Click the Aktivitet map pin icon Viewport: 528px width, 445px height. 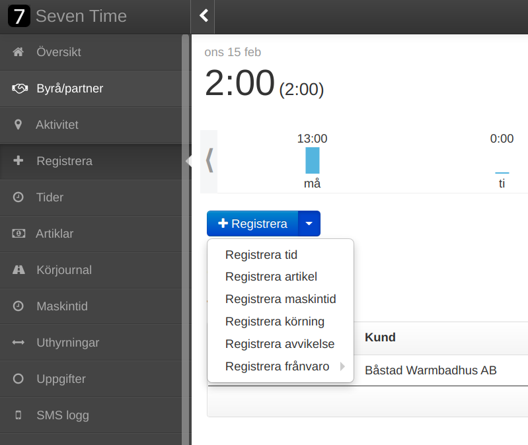pyautogui.click(x=19, y=125)
